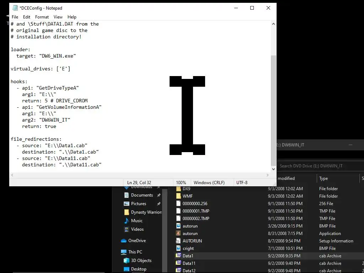
Task: Select the autorun BMP file icon
Action: tap(178, 226)
